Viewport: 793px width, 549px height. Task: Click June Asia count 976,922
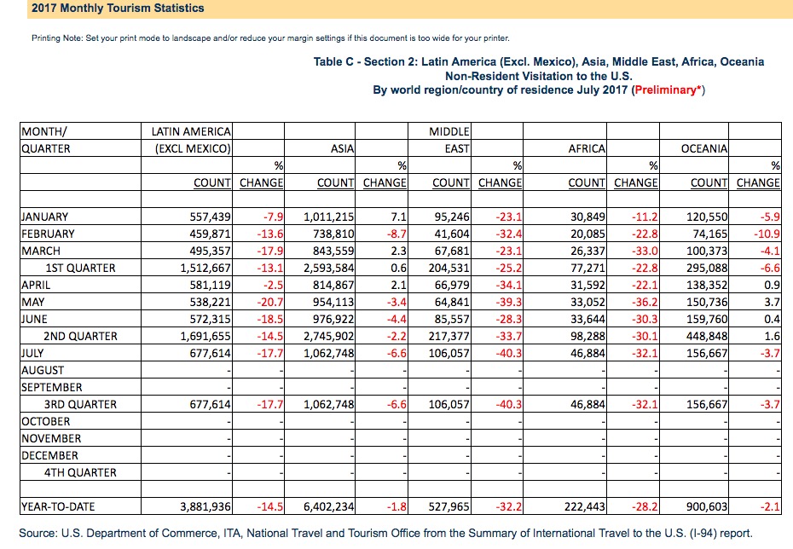click(333, 320)
